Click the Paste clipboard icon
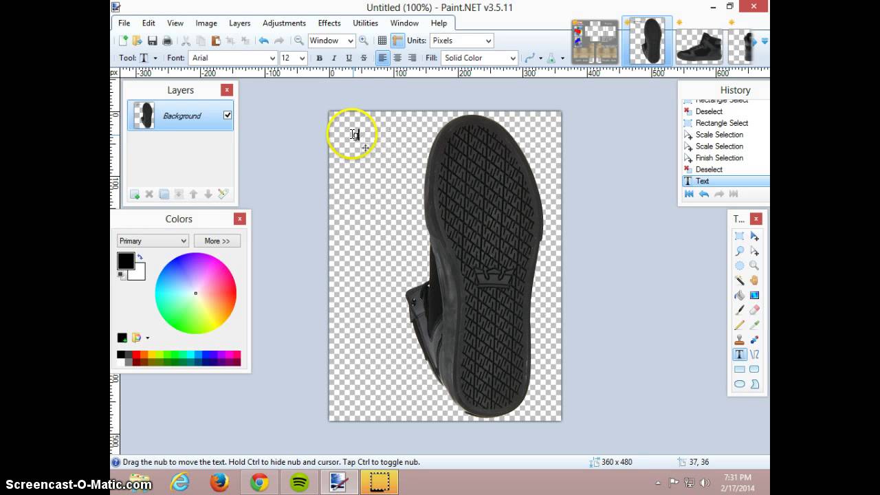The image size is (880, 495). pyautogui.click(x=216, y=41)
